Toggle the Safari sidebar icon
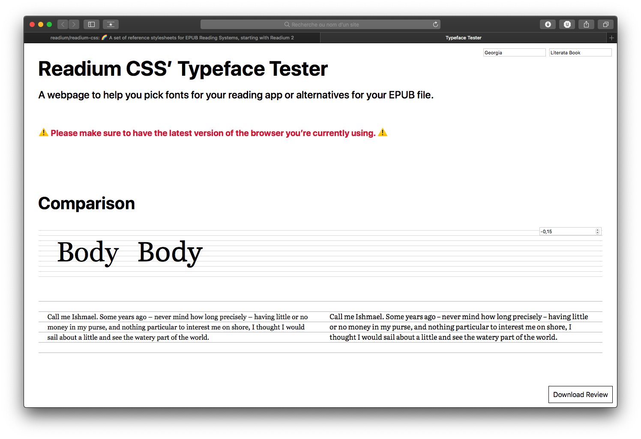The height and width of the screenshot is (439, 641). (x=91, y=24)
